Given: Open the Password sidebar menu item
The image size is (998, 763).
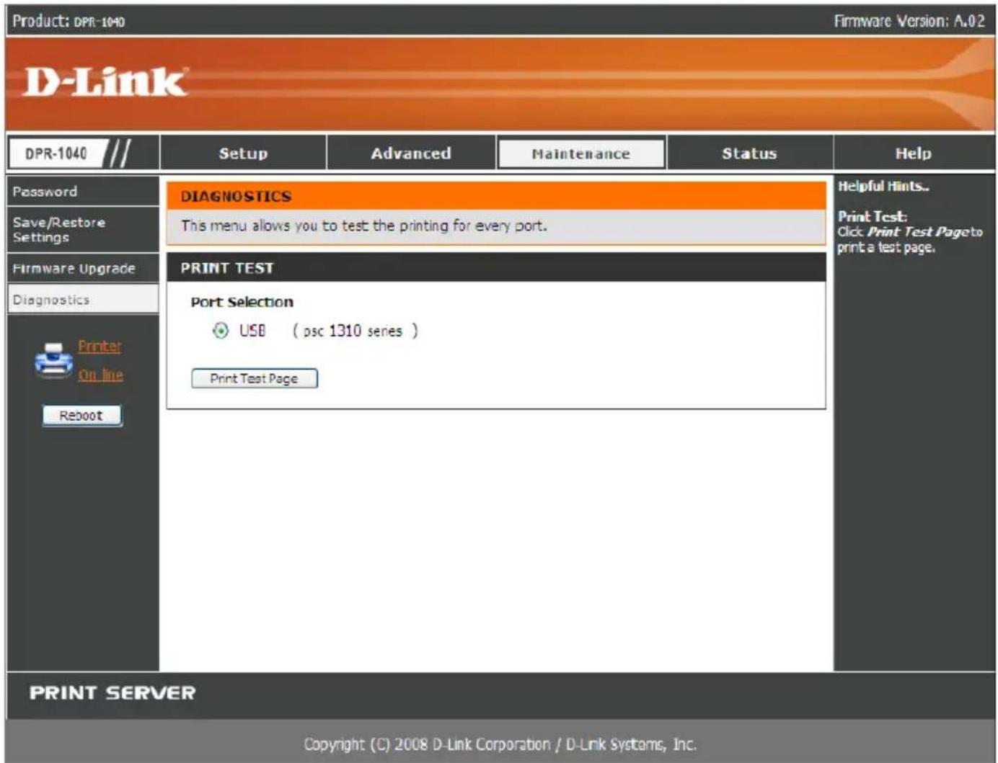Looking at the screenshot, I should (82, 192).
